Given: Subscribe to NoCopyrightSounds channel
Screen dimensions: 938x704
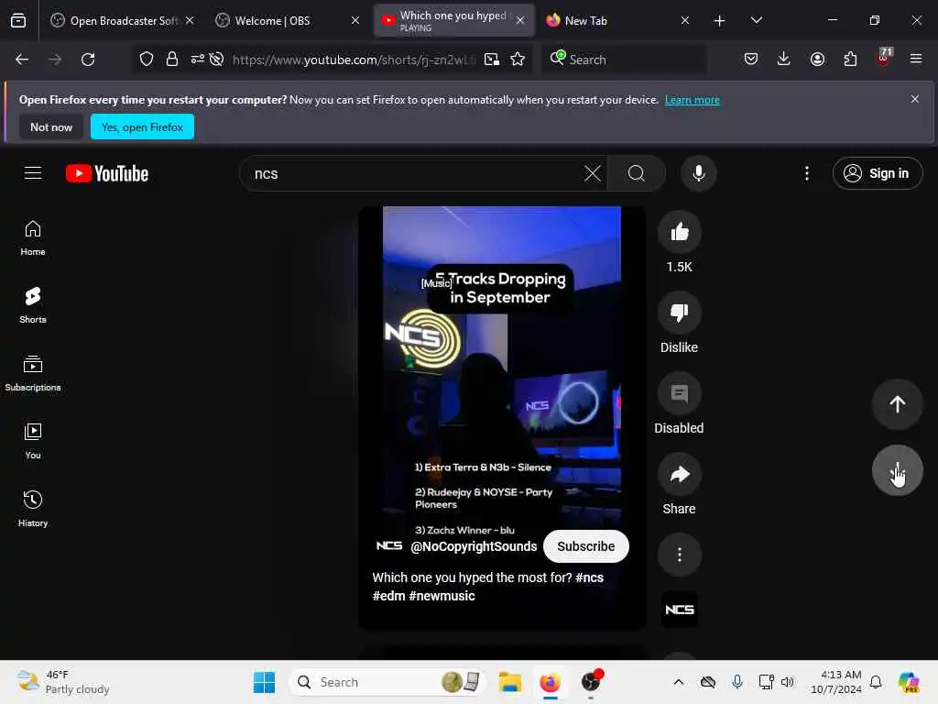Looking at the screenshot, I should pyautogui.click(x=585, y=546).
